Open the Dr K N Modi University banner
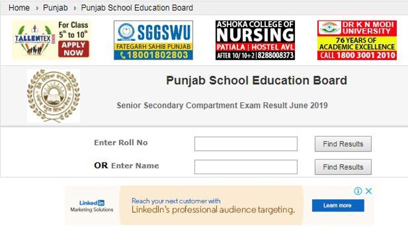Screen dimensions: 408x229 point(357,40)
